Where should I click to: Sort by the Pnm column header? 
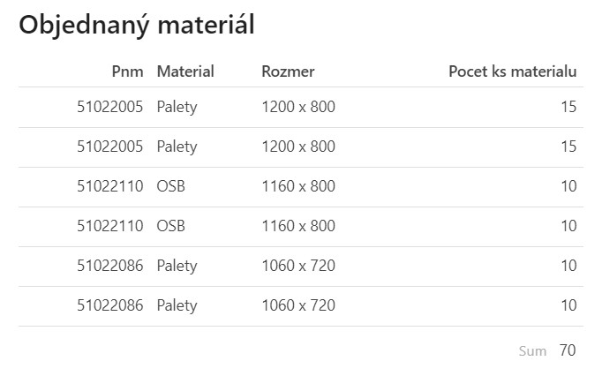[127, 71]
